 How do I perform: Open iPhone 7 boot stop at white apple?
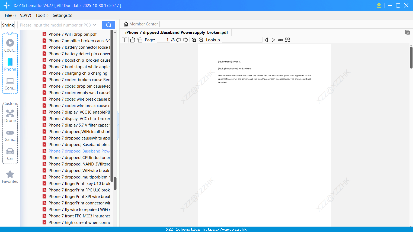pos(76,67)
